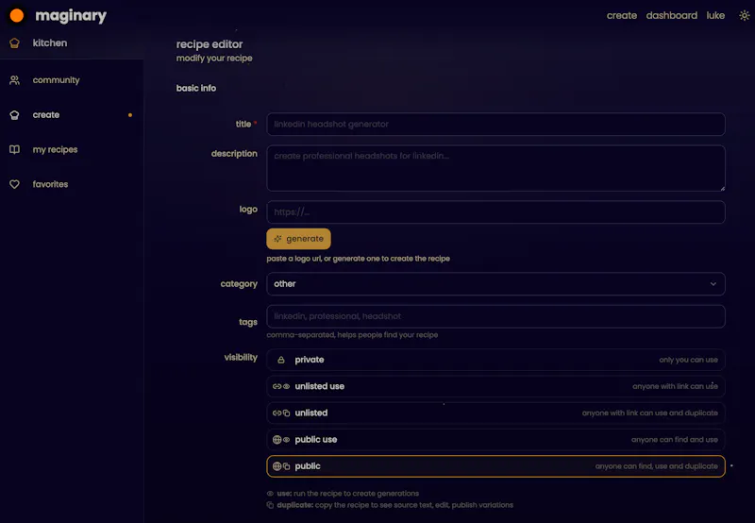Click the link-eye icon on unlisted use
This screenshot has height=523, width=755.
281,386
